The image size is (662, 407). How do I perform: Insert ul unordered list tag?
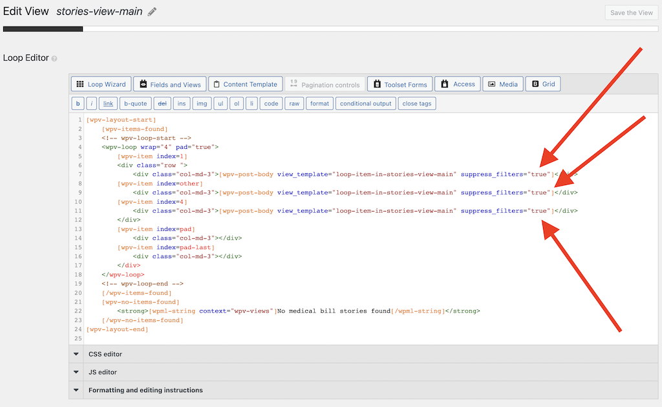click(220, 104)
